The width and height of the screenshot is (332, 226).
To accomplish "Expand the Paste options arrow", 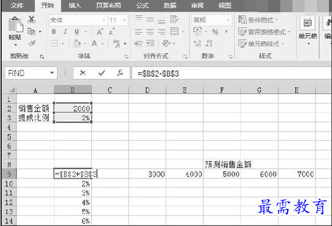I will pos(15,45).
